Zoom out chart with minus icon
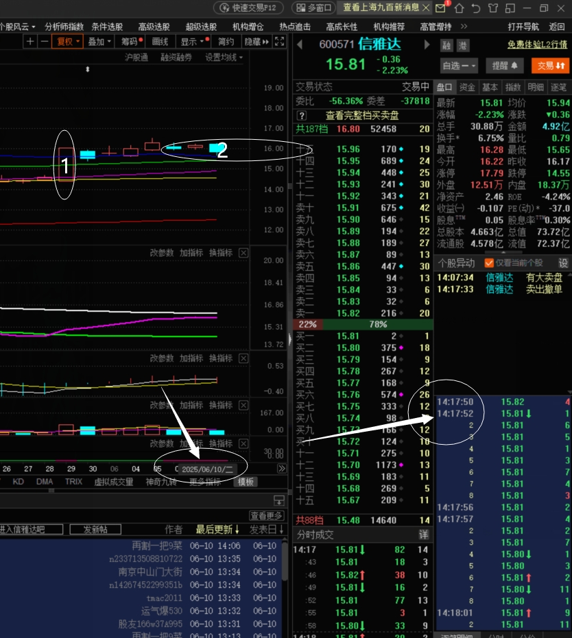This screenshot has width=572, height=638. pos(45,42)
